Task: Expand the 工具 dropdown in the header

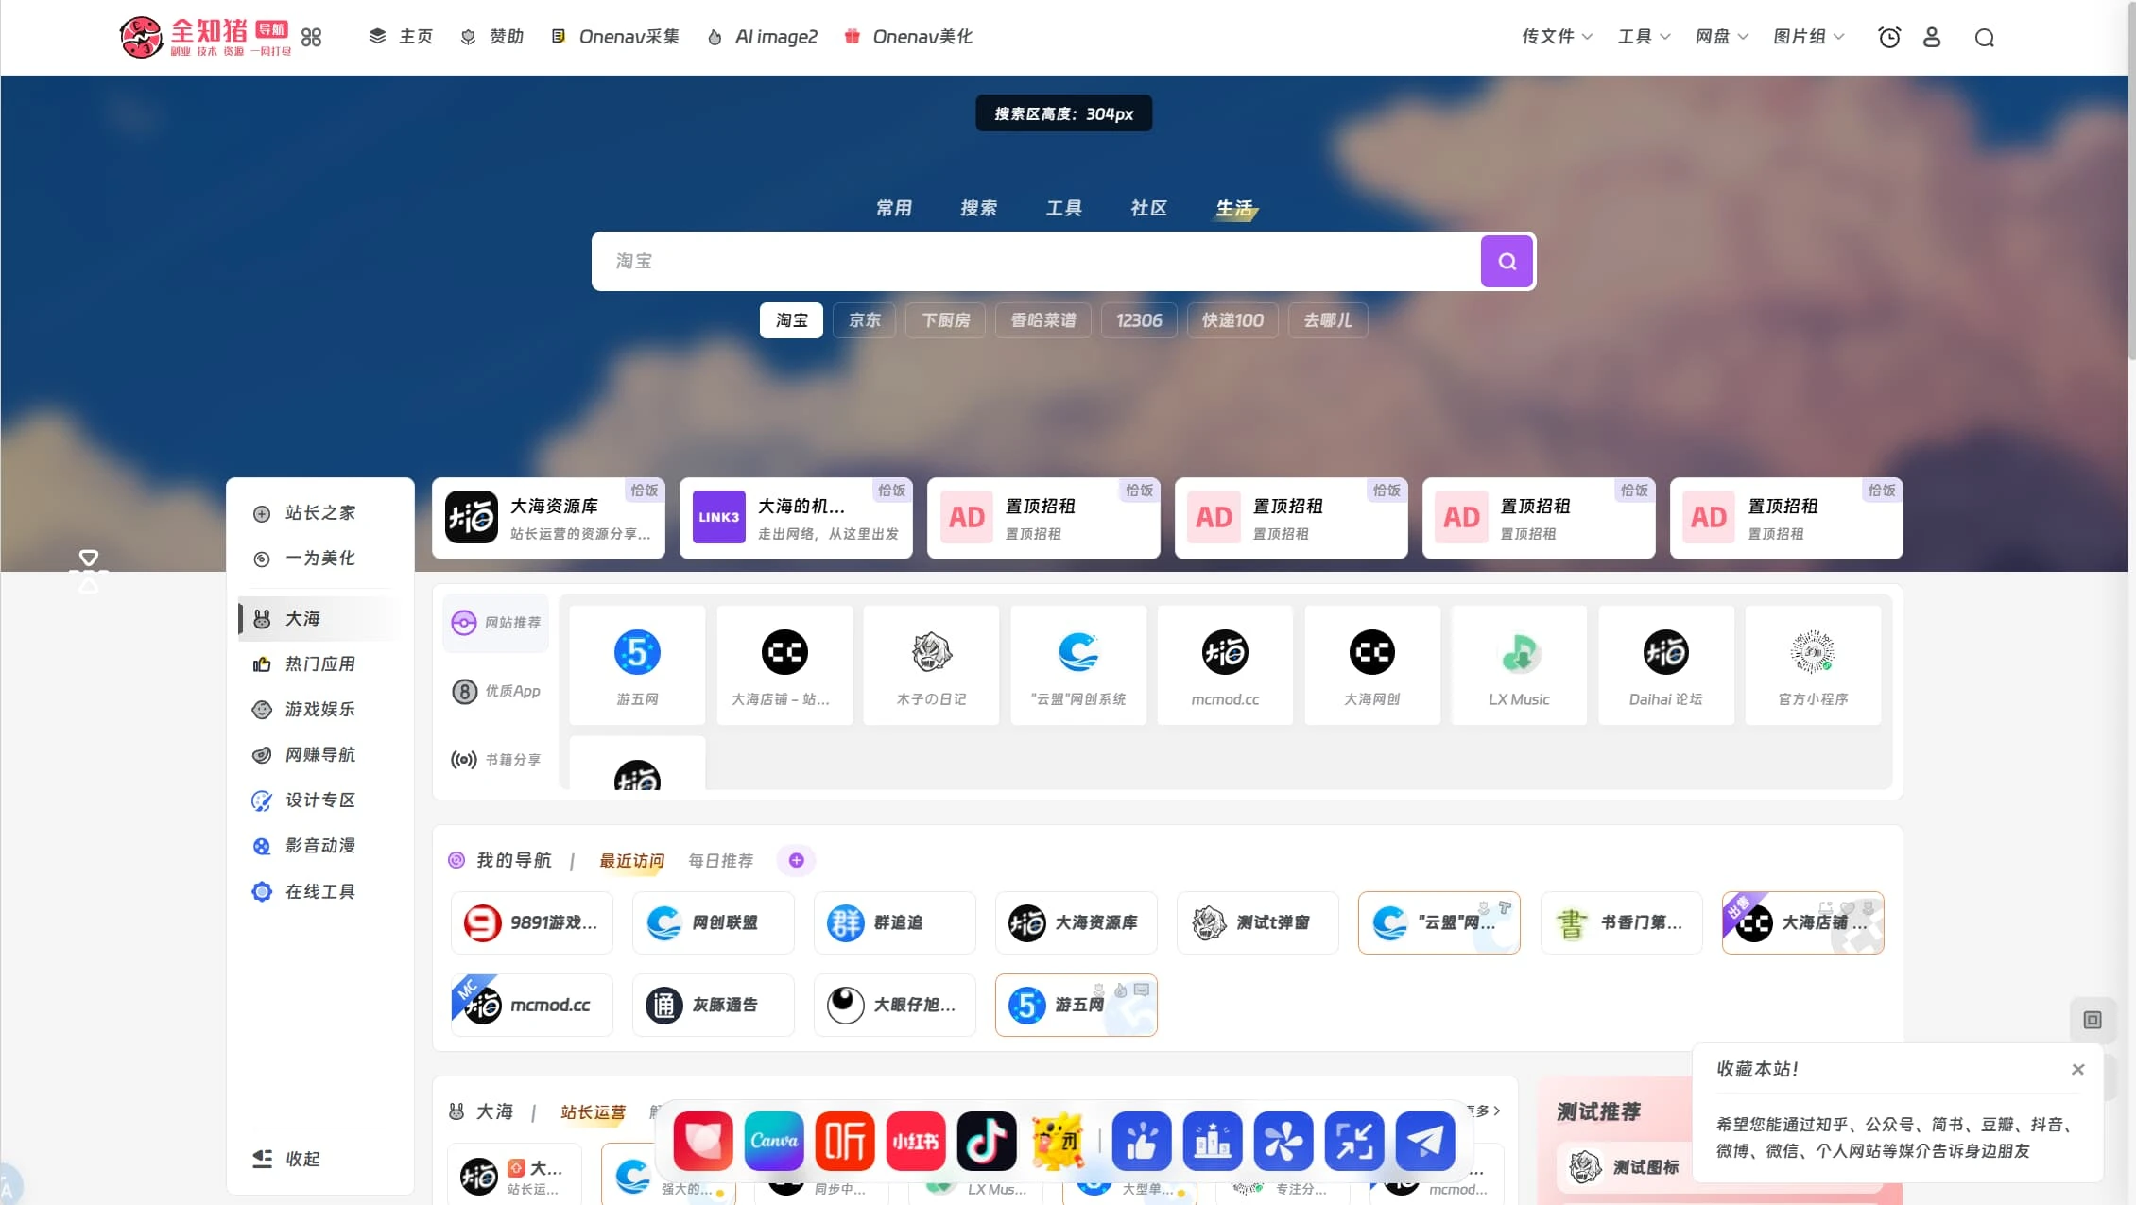Action: pos(1644,37)
